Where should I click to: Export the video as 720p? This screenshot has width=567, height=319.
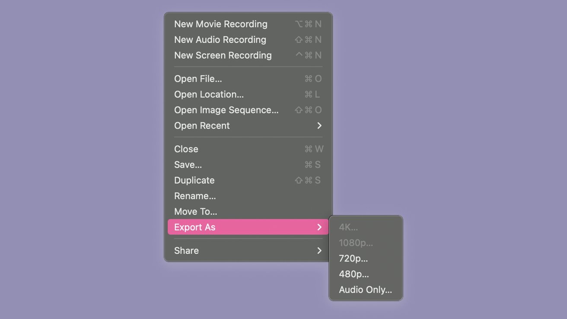pyautogui.click(x=354, y=258)
